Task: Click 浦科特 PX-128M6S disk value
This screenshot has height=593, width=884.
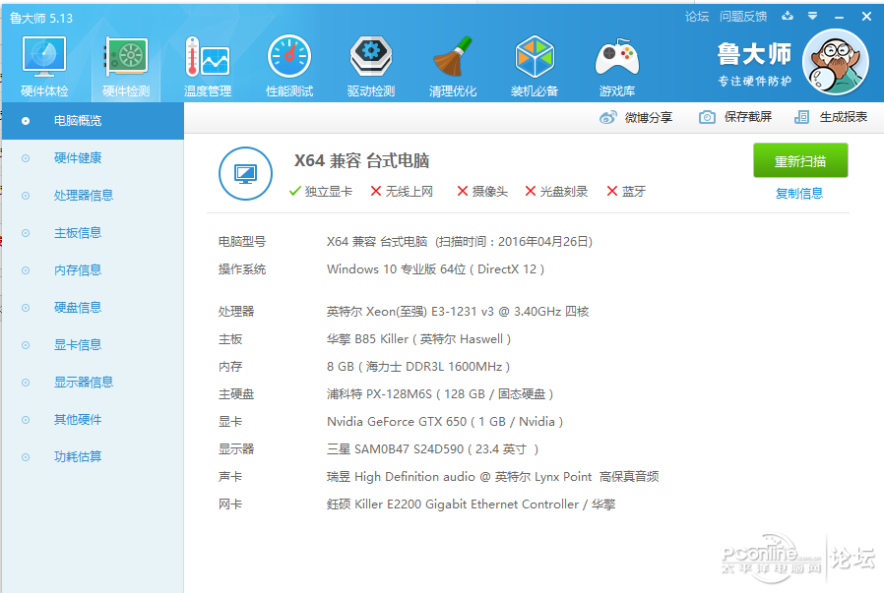Action: tap(440, 394)
